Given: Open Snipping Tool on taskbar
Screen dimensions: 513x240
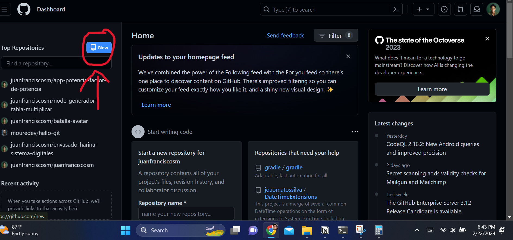Looking at the screenshot, I should coord(361,230).
